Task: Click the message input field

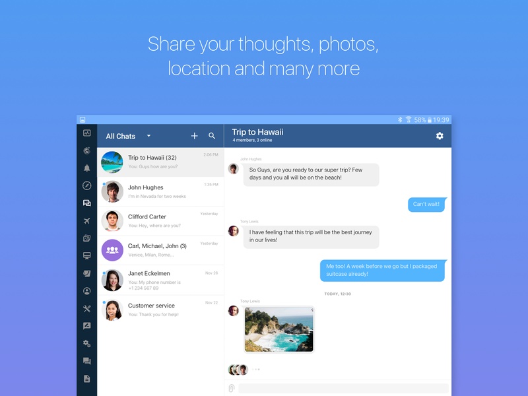Action: coord(343,388)
